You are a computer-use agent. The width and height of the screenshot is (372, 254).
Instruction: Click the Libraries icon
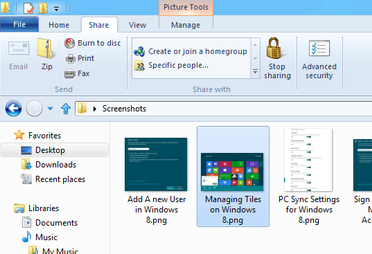pyautogui.click(x=19, y=208)
